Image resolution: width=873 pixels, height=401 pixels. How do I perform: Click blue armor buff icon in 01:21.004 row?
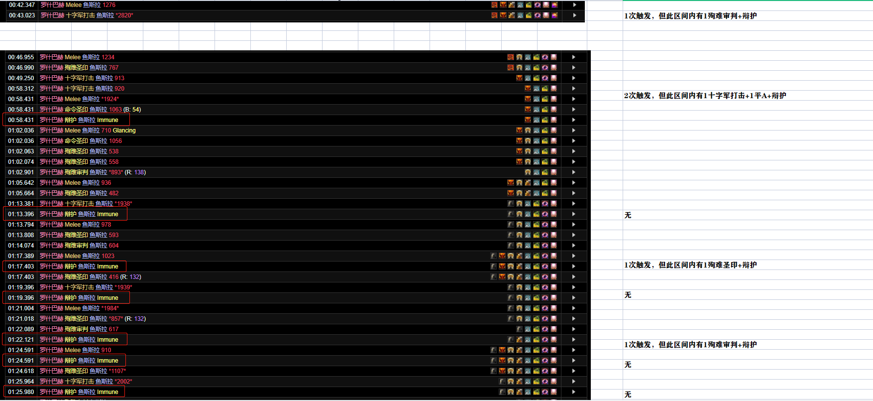(x=528, y=308)
